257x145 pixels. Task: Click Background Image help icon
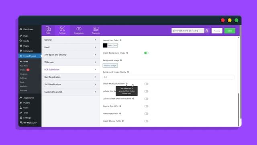tap(121, 60)
